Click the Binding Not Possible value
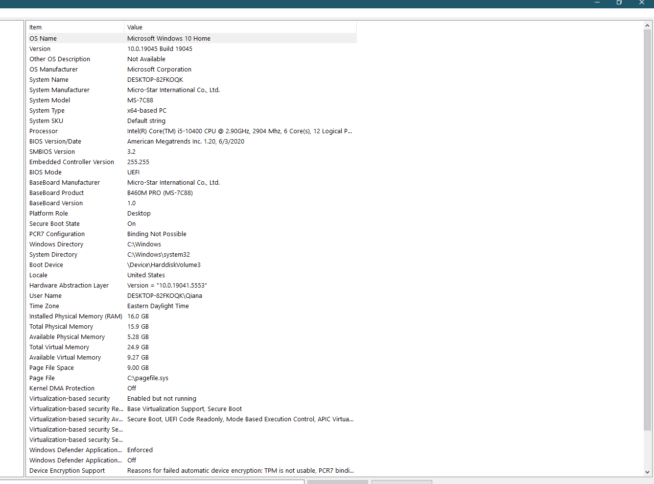The height and width of the screenshot is (484, 654). tap(157, 234)
